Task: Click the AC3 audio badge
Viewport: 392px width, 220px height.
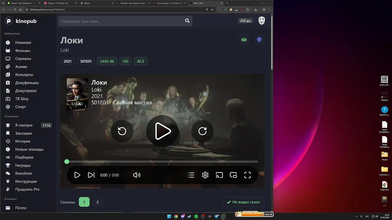Action: pos(141,61)
